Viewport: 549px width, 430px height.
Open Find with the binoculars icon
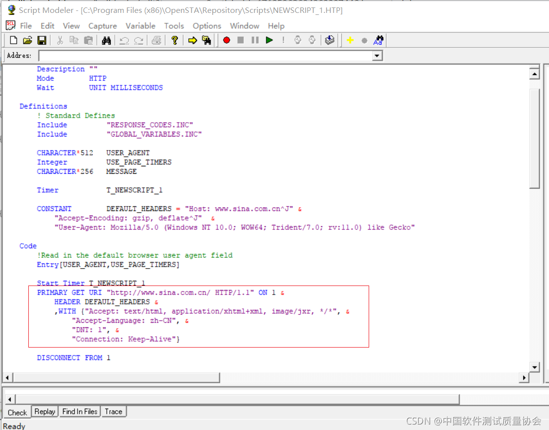pos(106,40)
